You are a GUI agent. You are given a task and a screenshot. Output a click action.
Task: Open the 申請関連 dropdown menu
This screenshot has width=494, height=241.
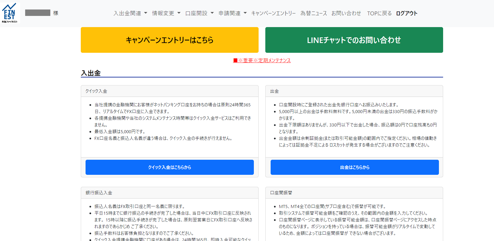(x=232, y=13)
